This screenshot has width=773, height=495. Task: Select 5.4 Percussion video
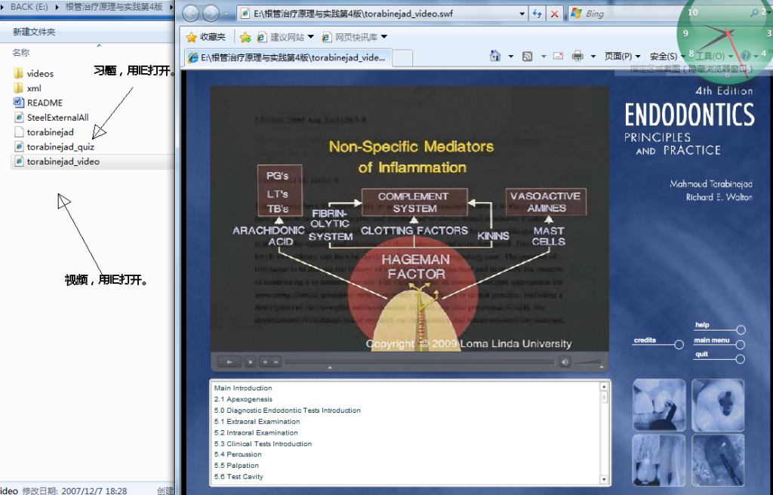pos(238,454)
